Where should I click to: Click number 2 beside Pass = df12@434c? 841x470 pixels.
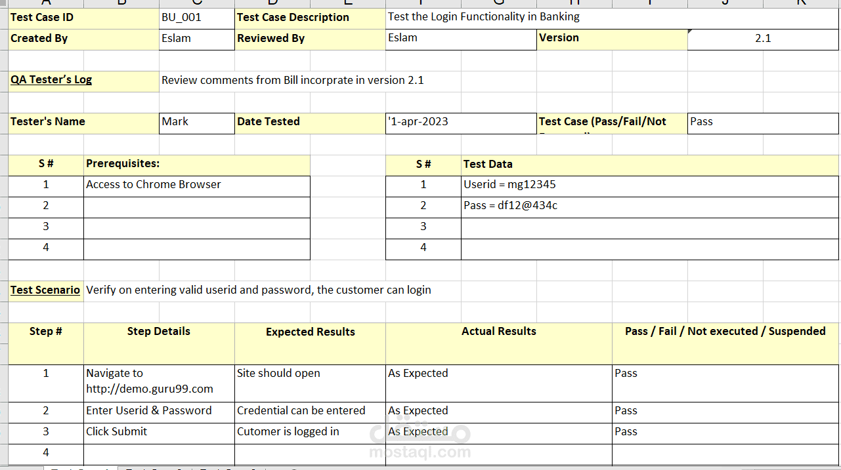[x=423, y=207]
